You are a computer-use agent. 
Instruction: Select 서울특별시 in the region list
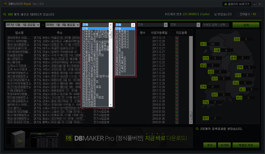[122, 31]
